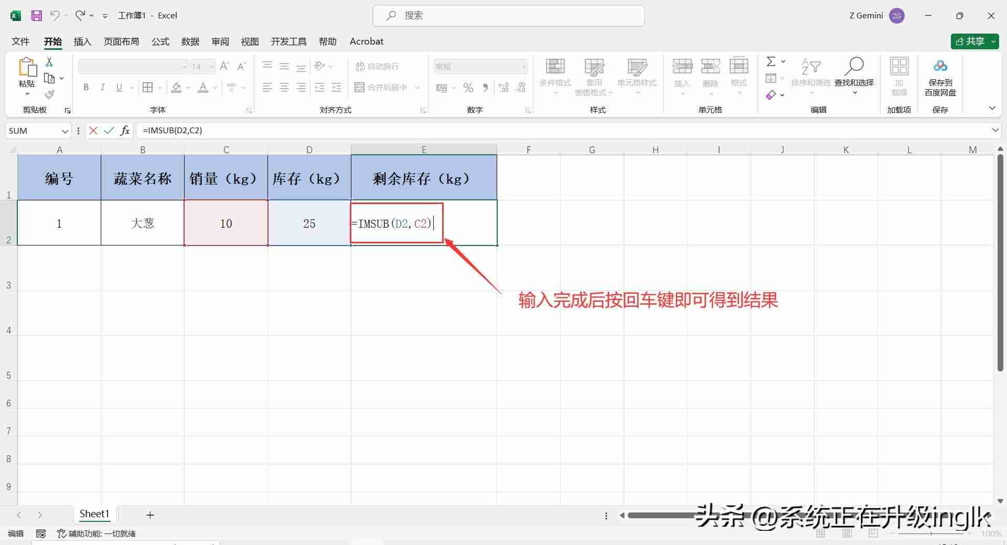This screenshot has height=545, width=1007.
Task: Open the 条件格式 conditional formatting menu
Action: pos(555,77)
